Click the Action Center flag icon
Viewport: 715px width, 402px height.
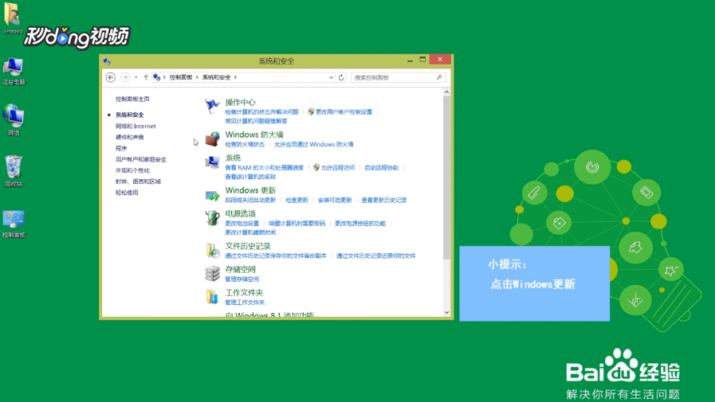(212, 106)
